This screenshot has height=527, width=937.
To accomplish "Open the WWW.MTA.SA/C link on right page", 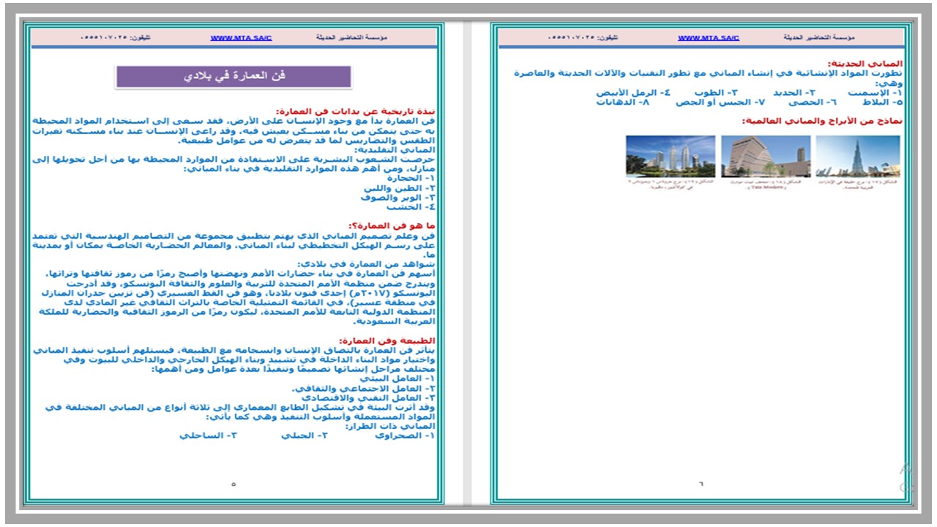I will point(708,37).
